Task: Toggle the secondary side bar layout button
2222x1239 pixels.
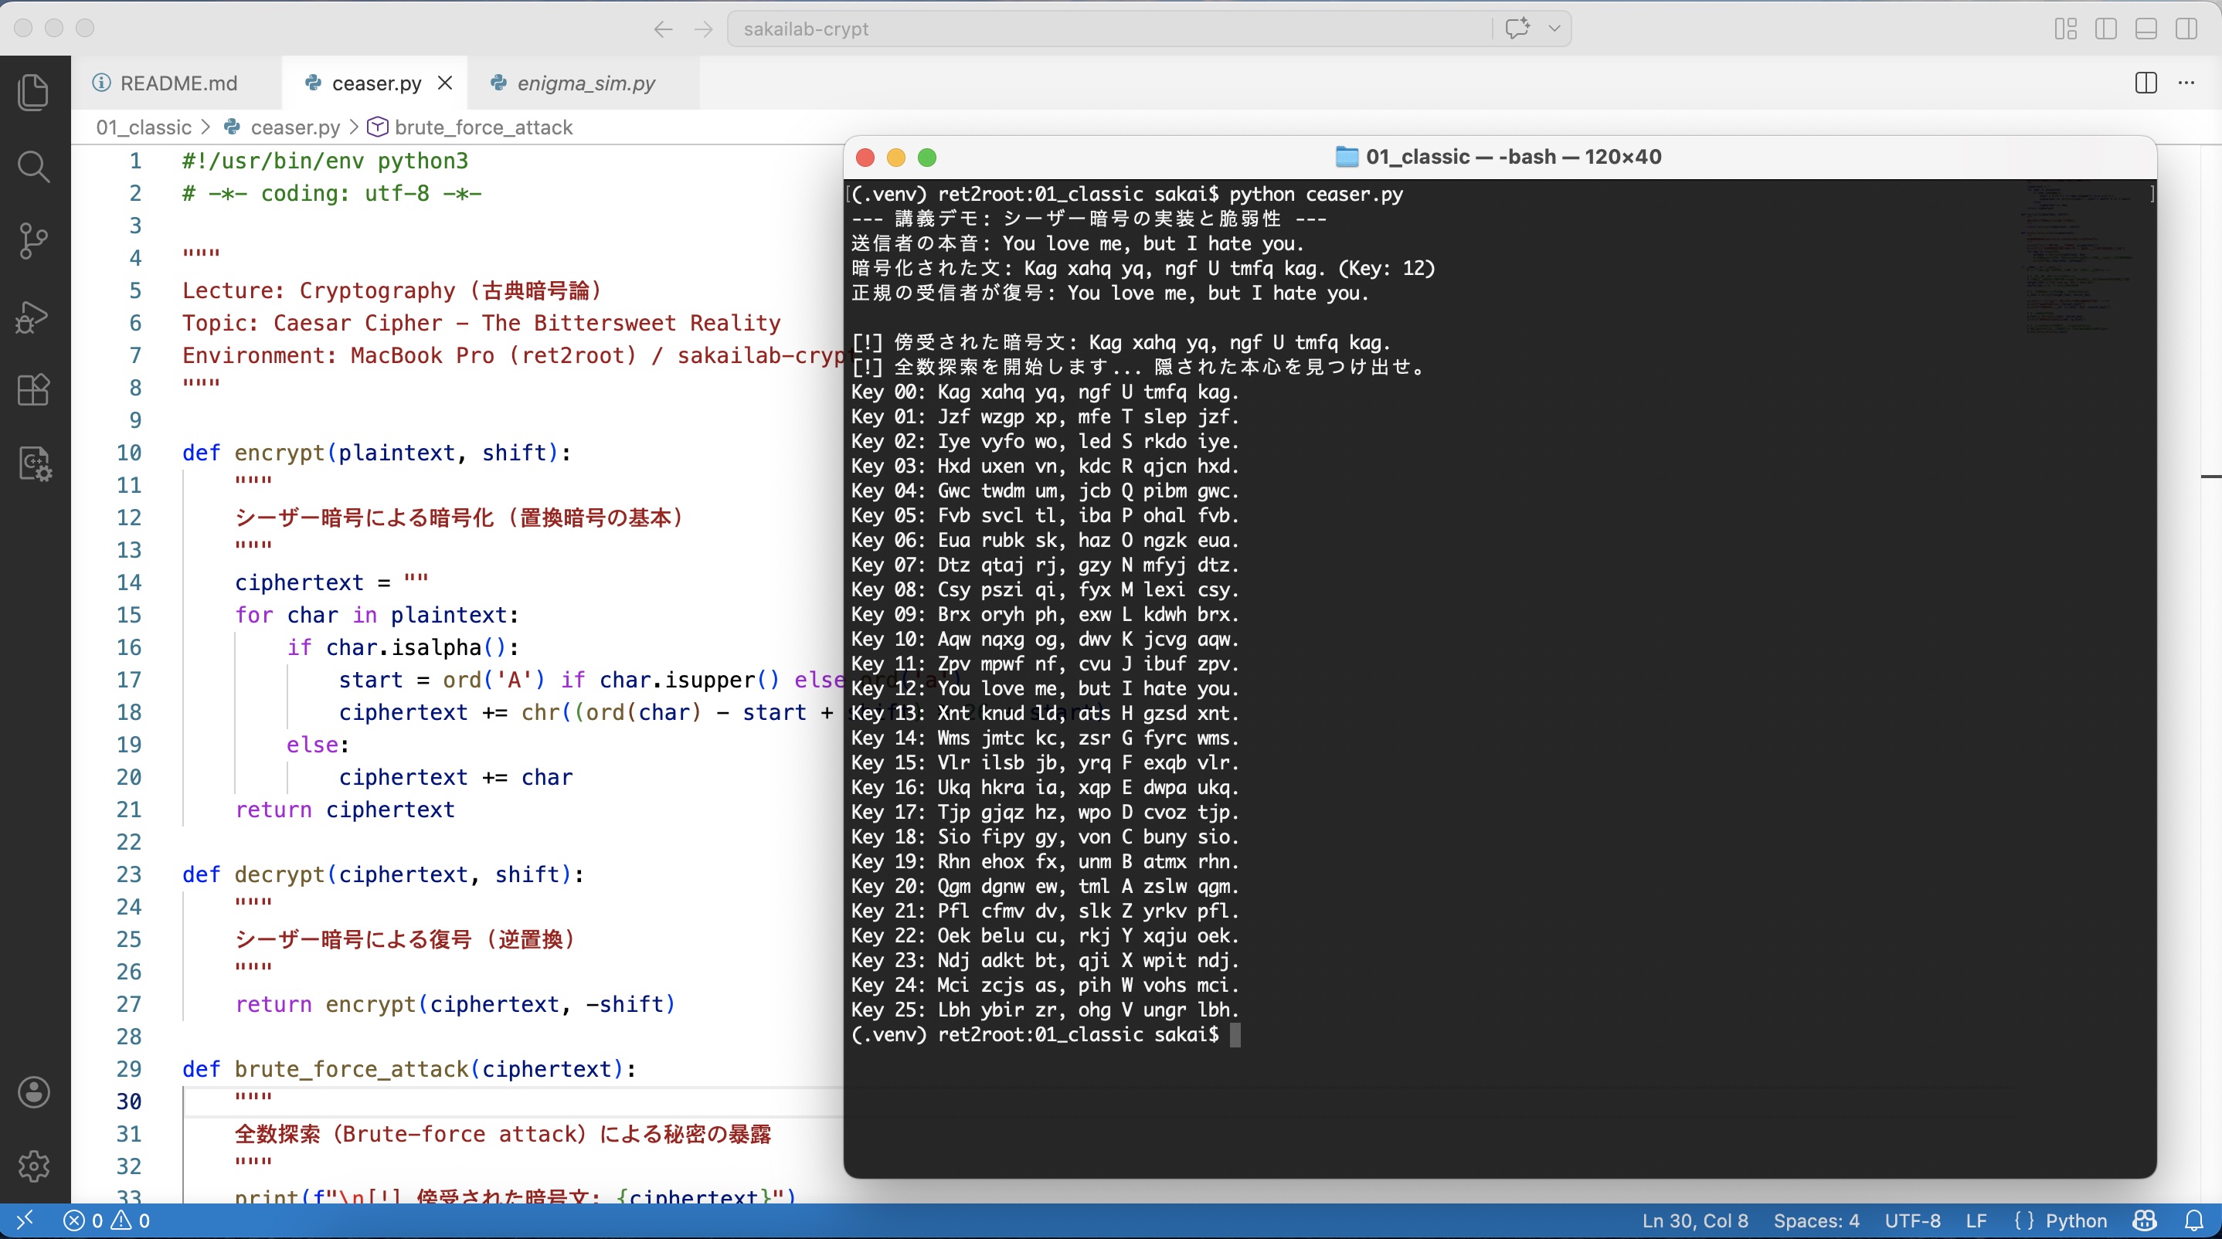Action: click(2186, 29)
